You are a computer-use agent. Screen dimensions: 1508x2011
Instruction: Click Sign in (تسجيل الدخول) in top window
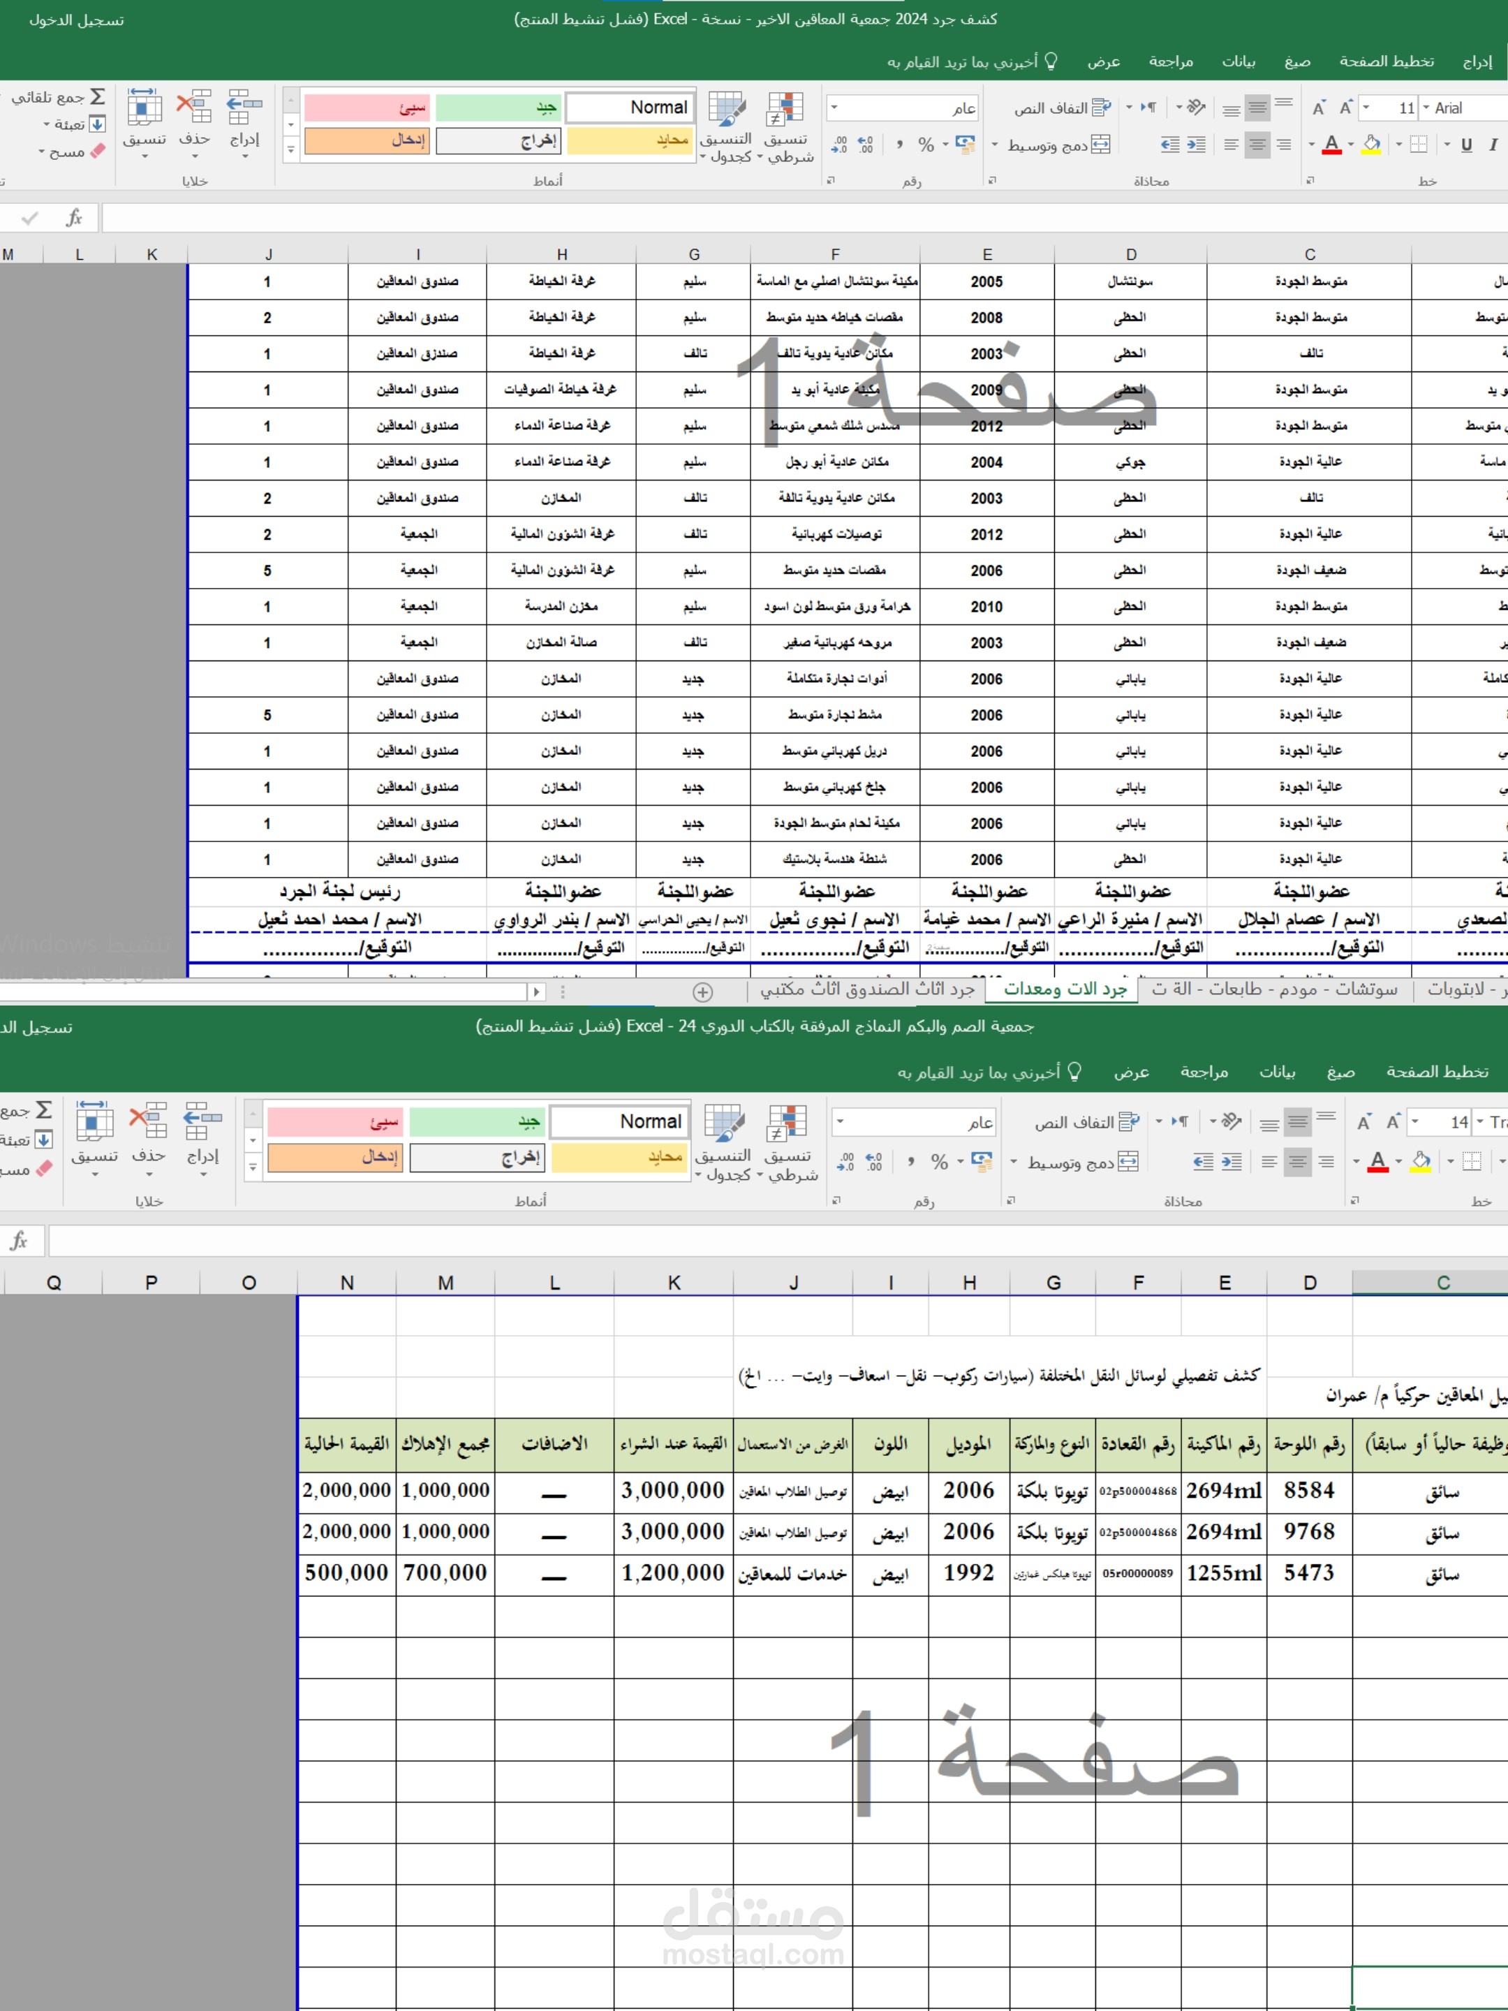point(76,20)
